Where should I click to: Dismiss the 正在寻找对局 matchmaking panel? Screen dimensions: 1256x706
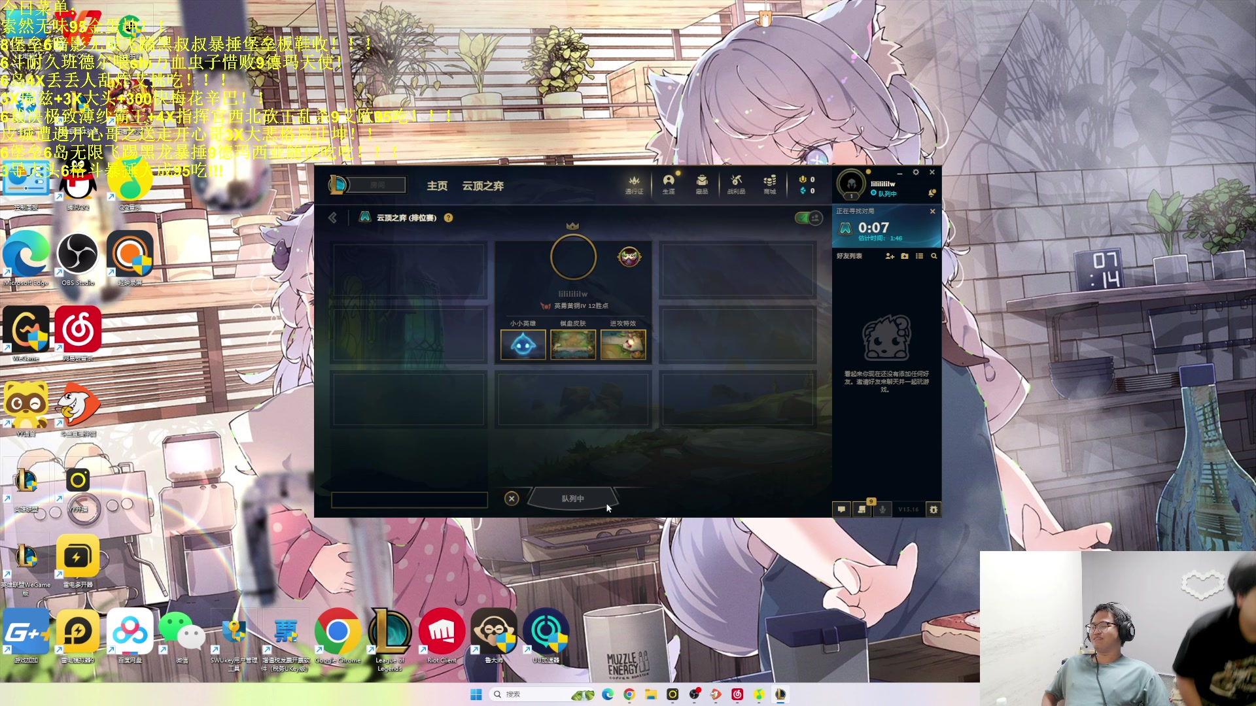(932, 211)
